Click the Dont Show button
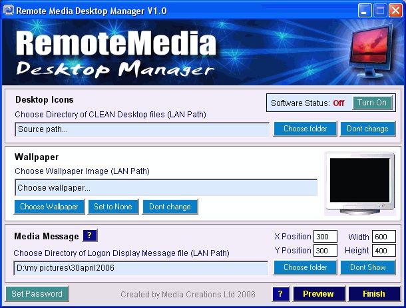This screenshot has width=406, height=308. (368, 267)
